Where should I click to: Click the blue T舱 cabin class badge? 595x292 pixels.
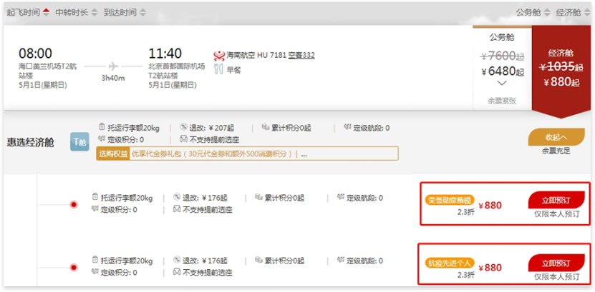[79, 142]
